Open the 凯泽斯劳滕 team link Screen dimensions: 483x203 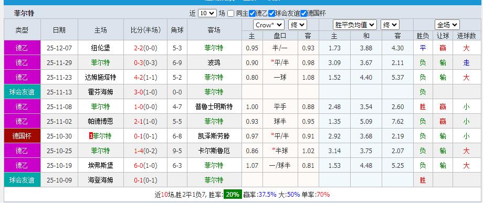point(214,136)
